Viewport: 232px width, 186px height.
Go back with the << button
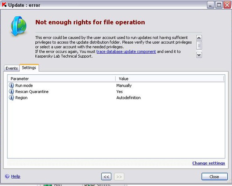click(106, 176)
